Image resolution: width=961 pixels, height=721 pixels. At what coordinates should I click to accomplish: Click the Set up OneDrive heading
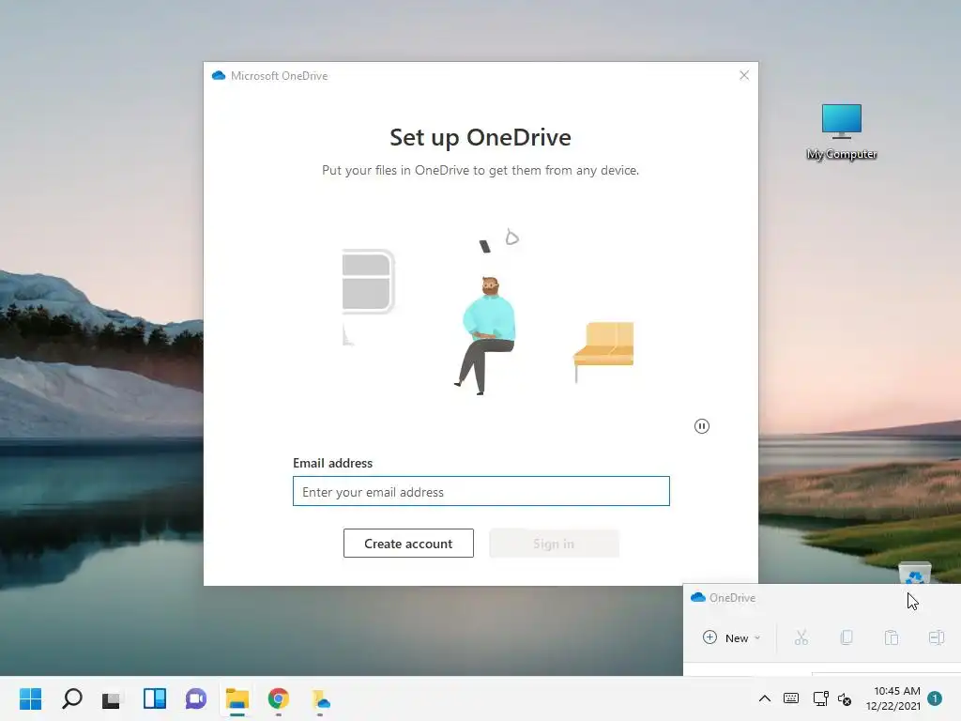pyautogui.click(x=480, y=137)
